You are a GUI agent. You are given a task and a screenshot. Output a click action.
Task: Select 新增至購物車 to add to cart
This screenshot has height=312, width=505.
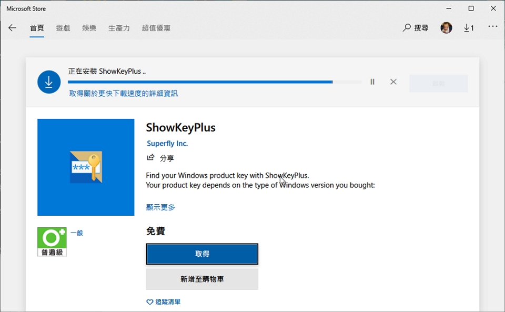tap(202, 279)
